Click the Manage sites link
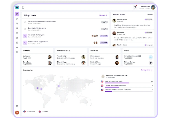171x120 pixels. [x=146, y=70]
